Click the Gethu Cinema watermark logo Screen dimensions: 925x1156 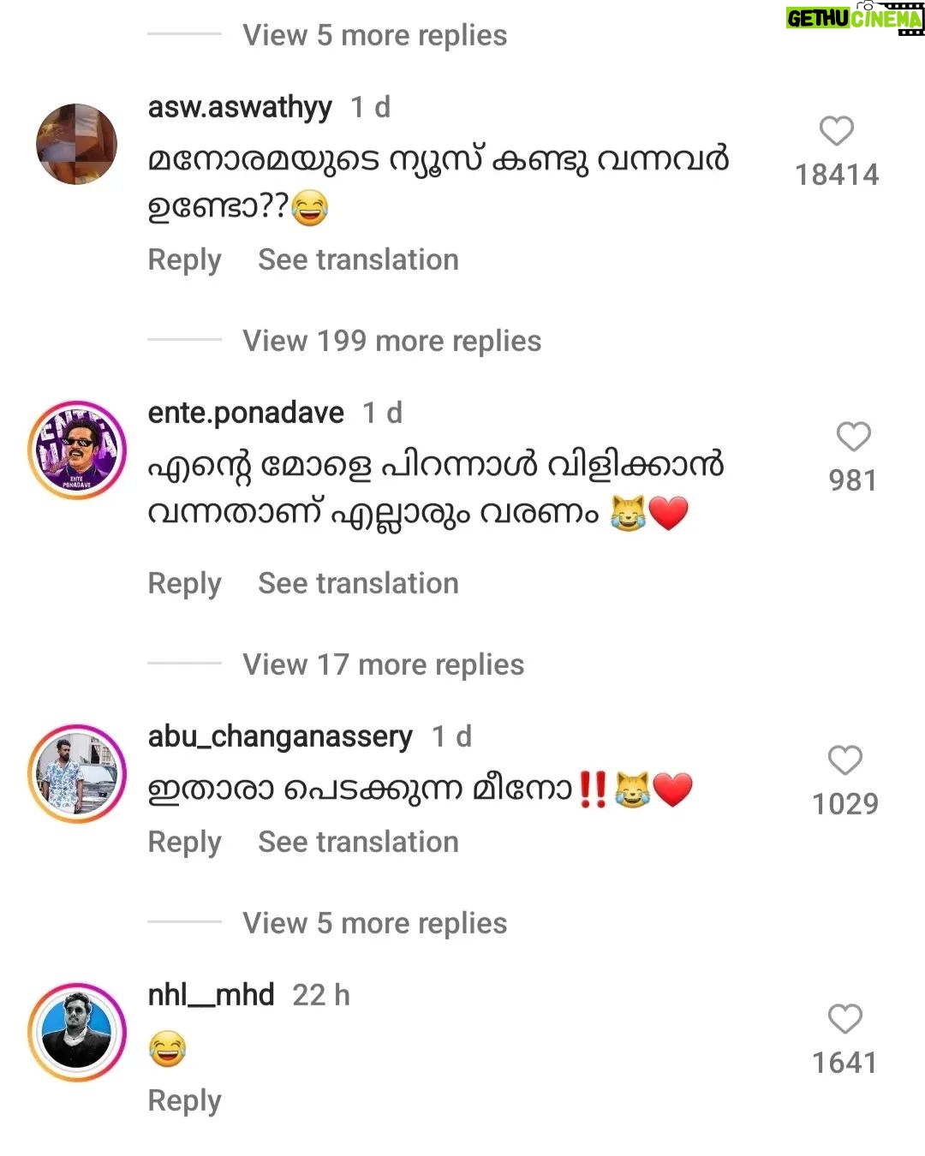[855, 18]
